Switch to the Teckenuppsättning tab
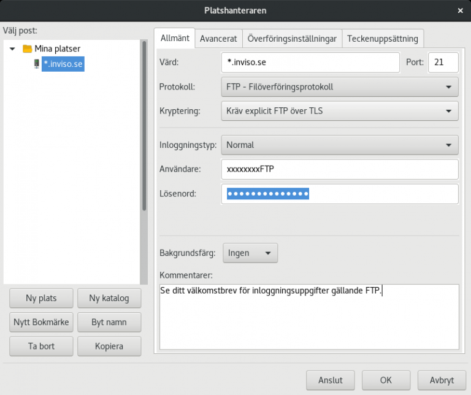This screenshot has height=395, width=471. pyautogui.click(x=382, y=38)
